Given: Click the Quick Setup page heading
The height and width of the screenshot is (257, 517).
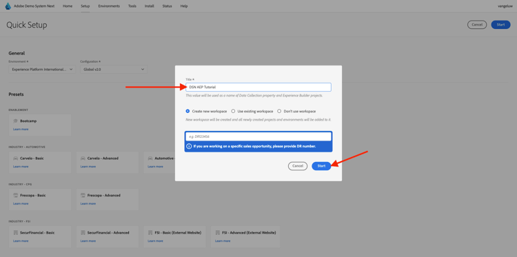Looking at the screenshot, I should [x=27, y=25].
